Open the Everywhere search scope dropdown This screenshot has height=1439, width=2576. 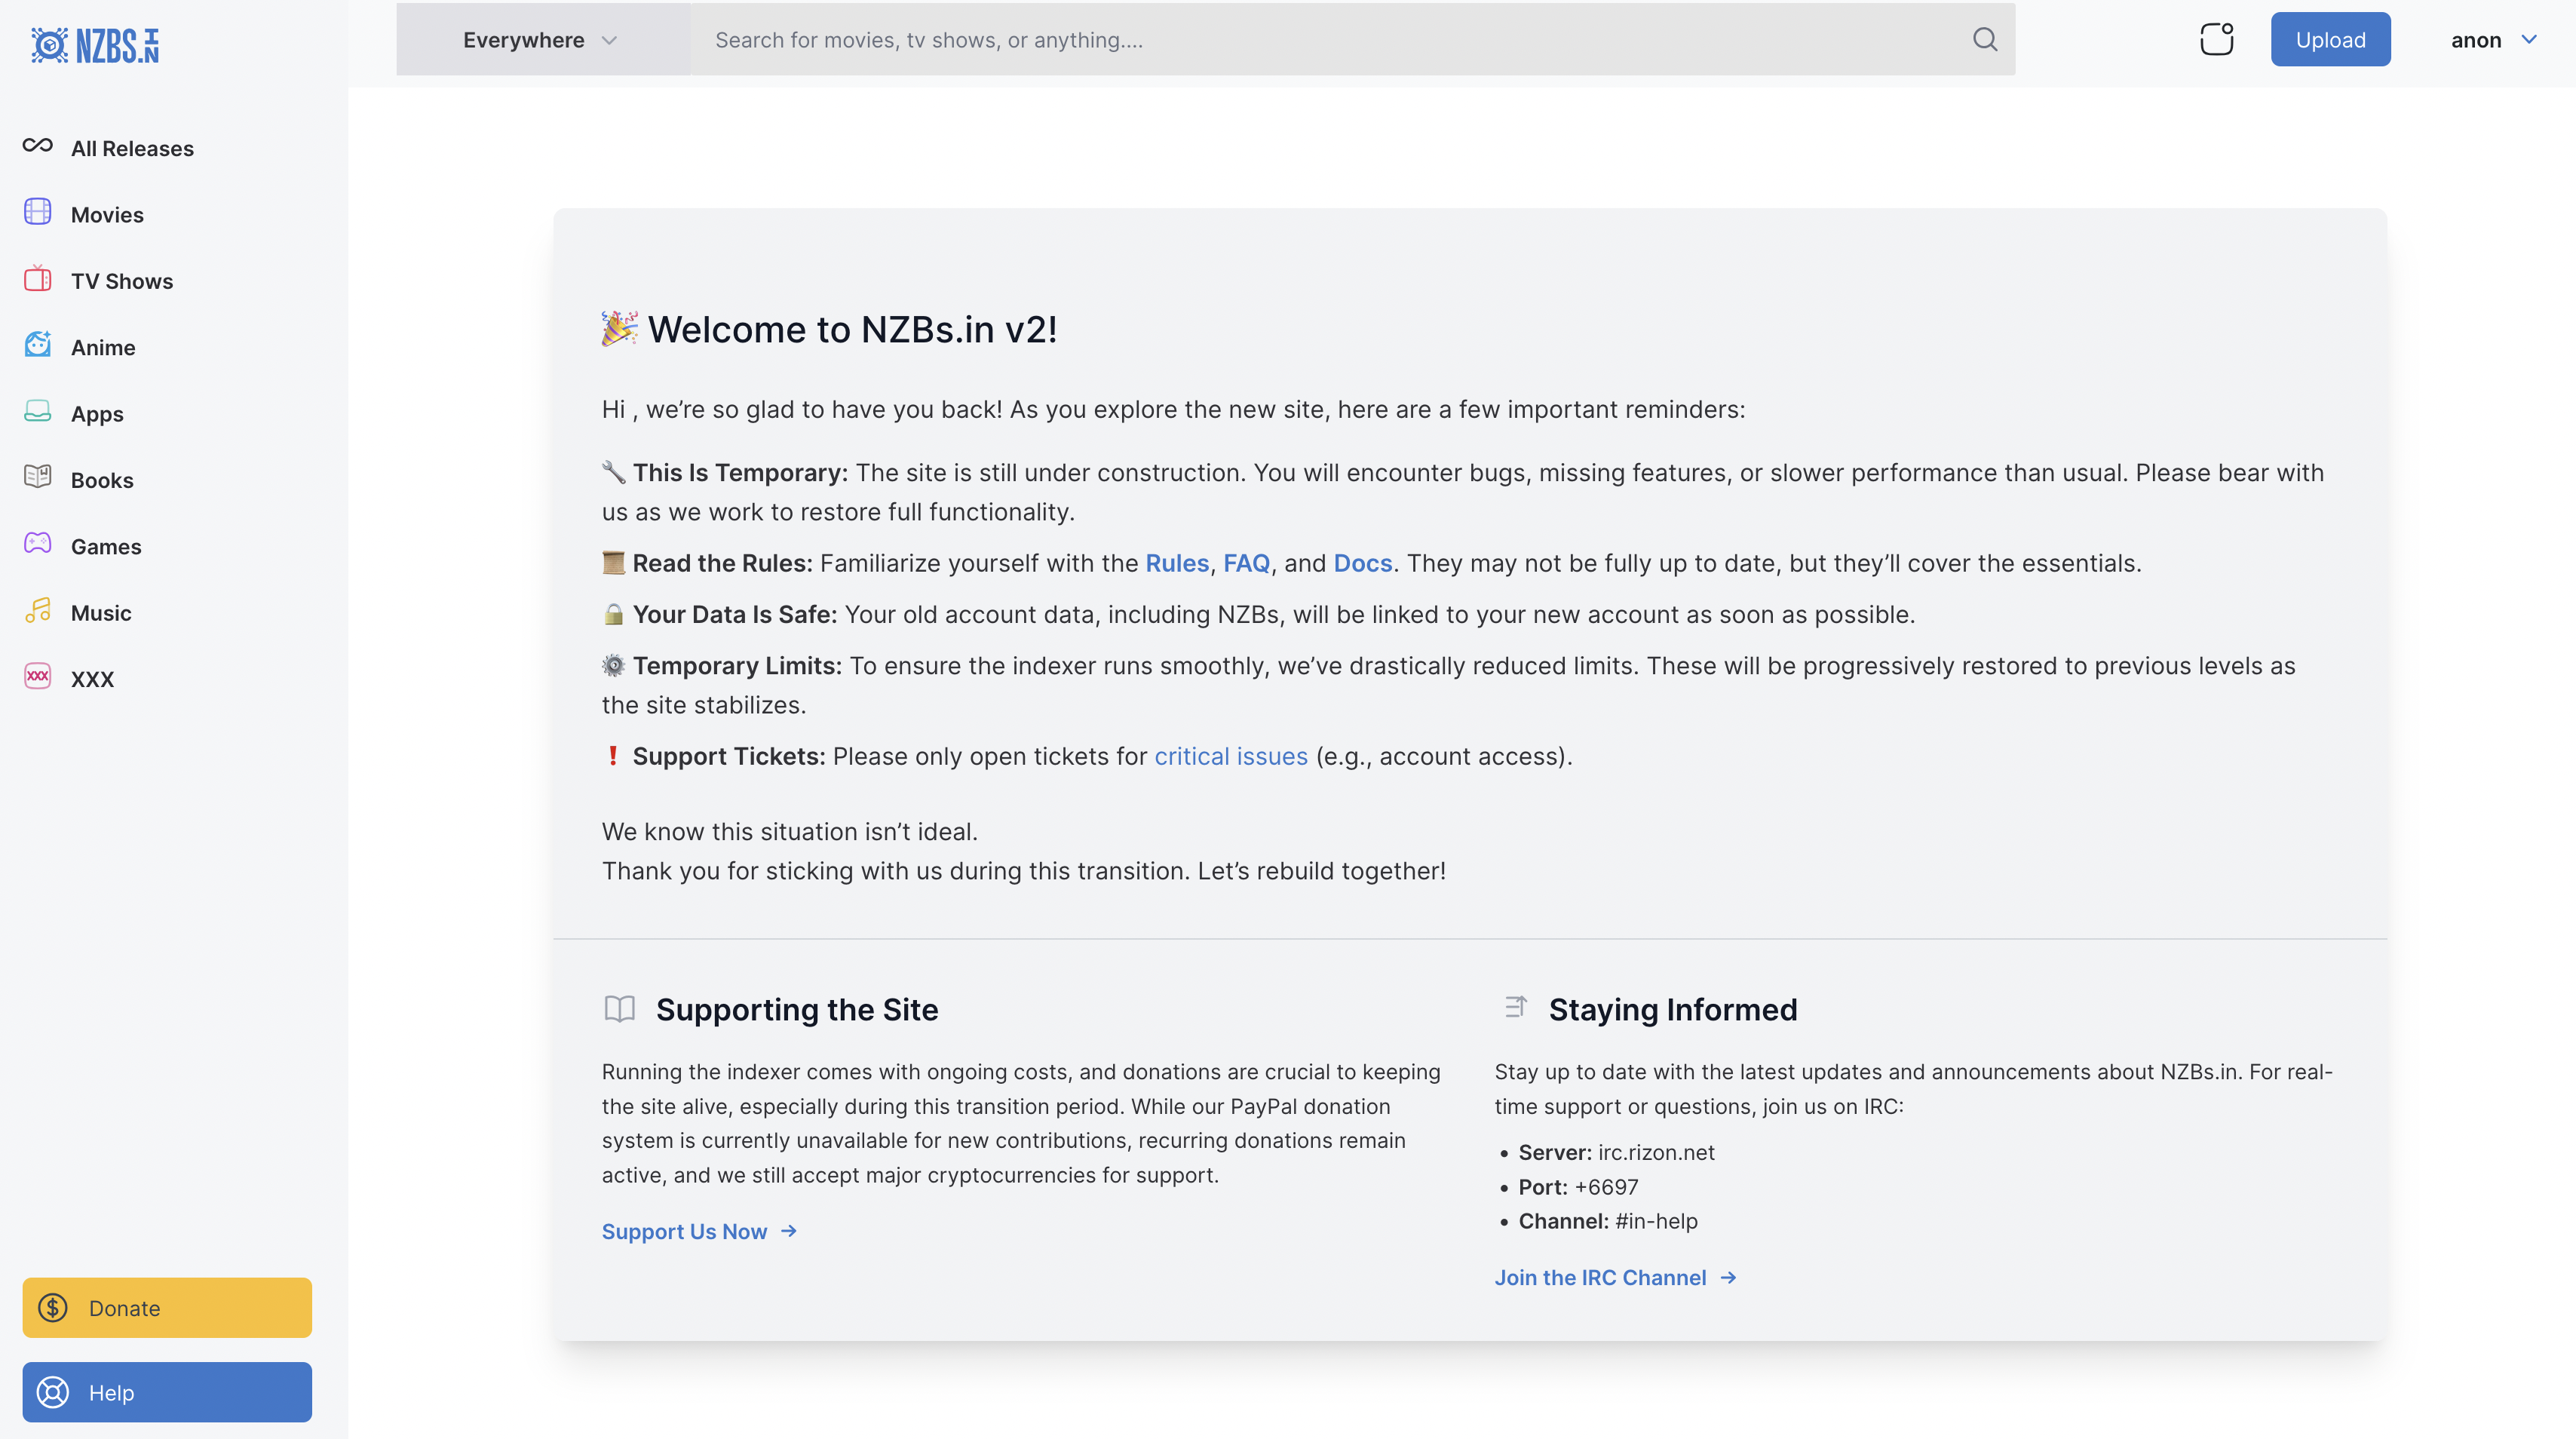click(x=543, y=39)
